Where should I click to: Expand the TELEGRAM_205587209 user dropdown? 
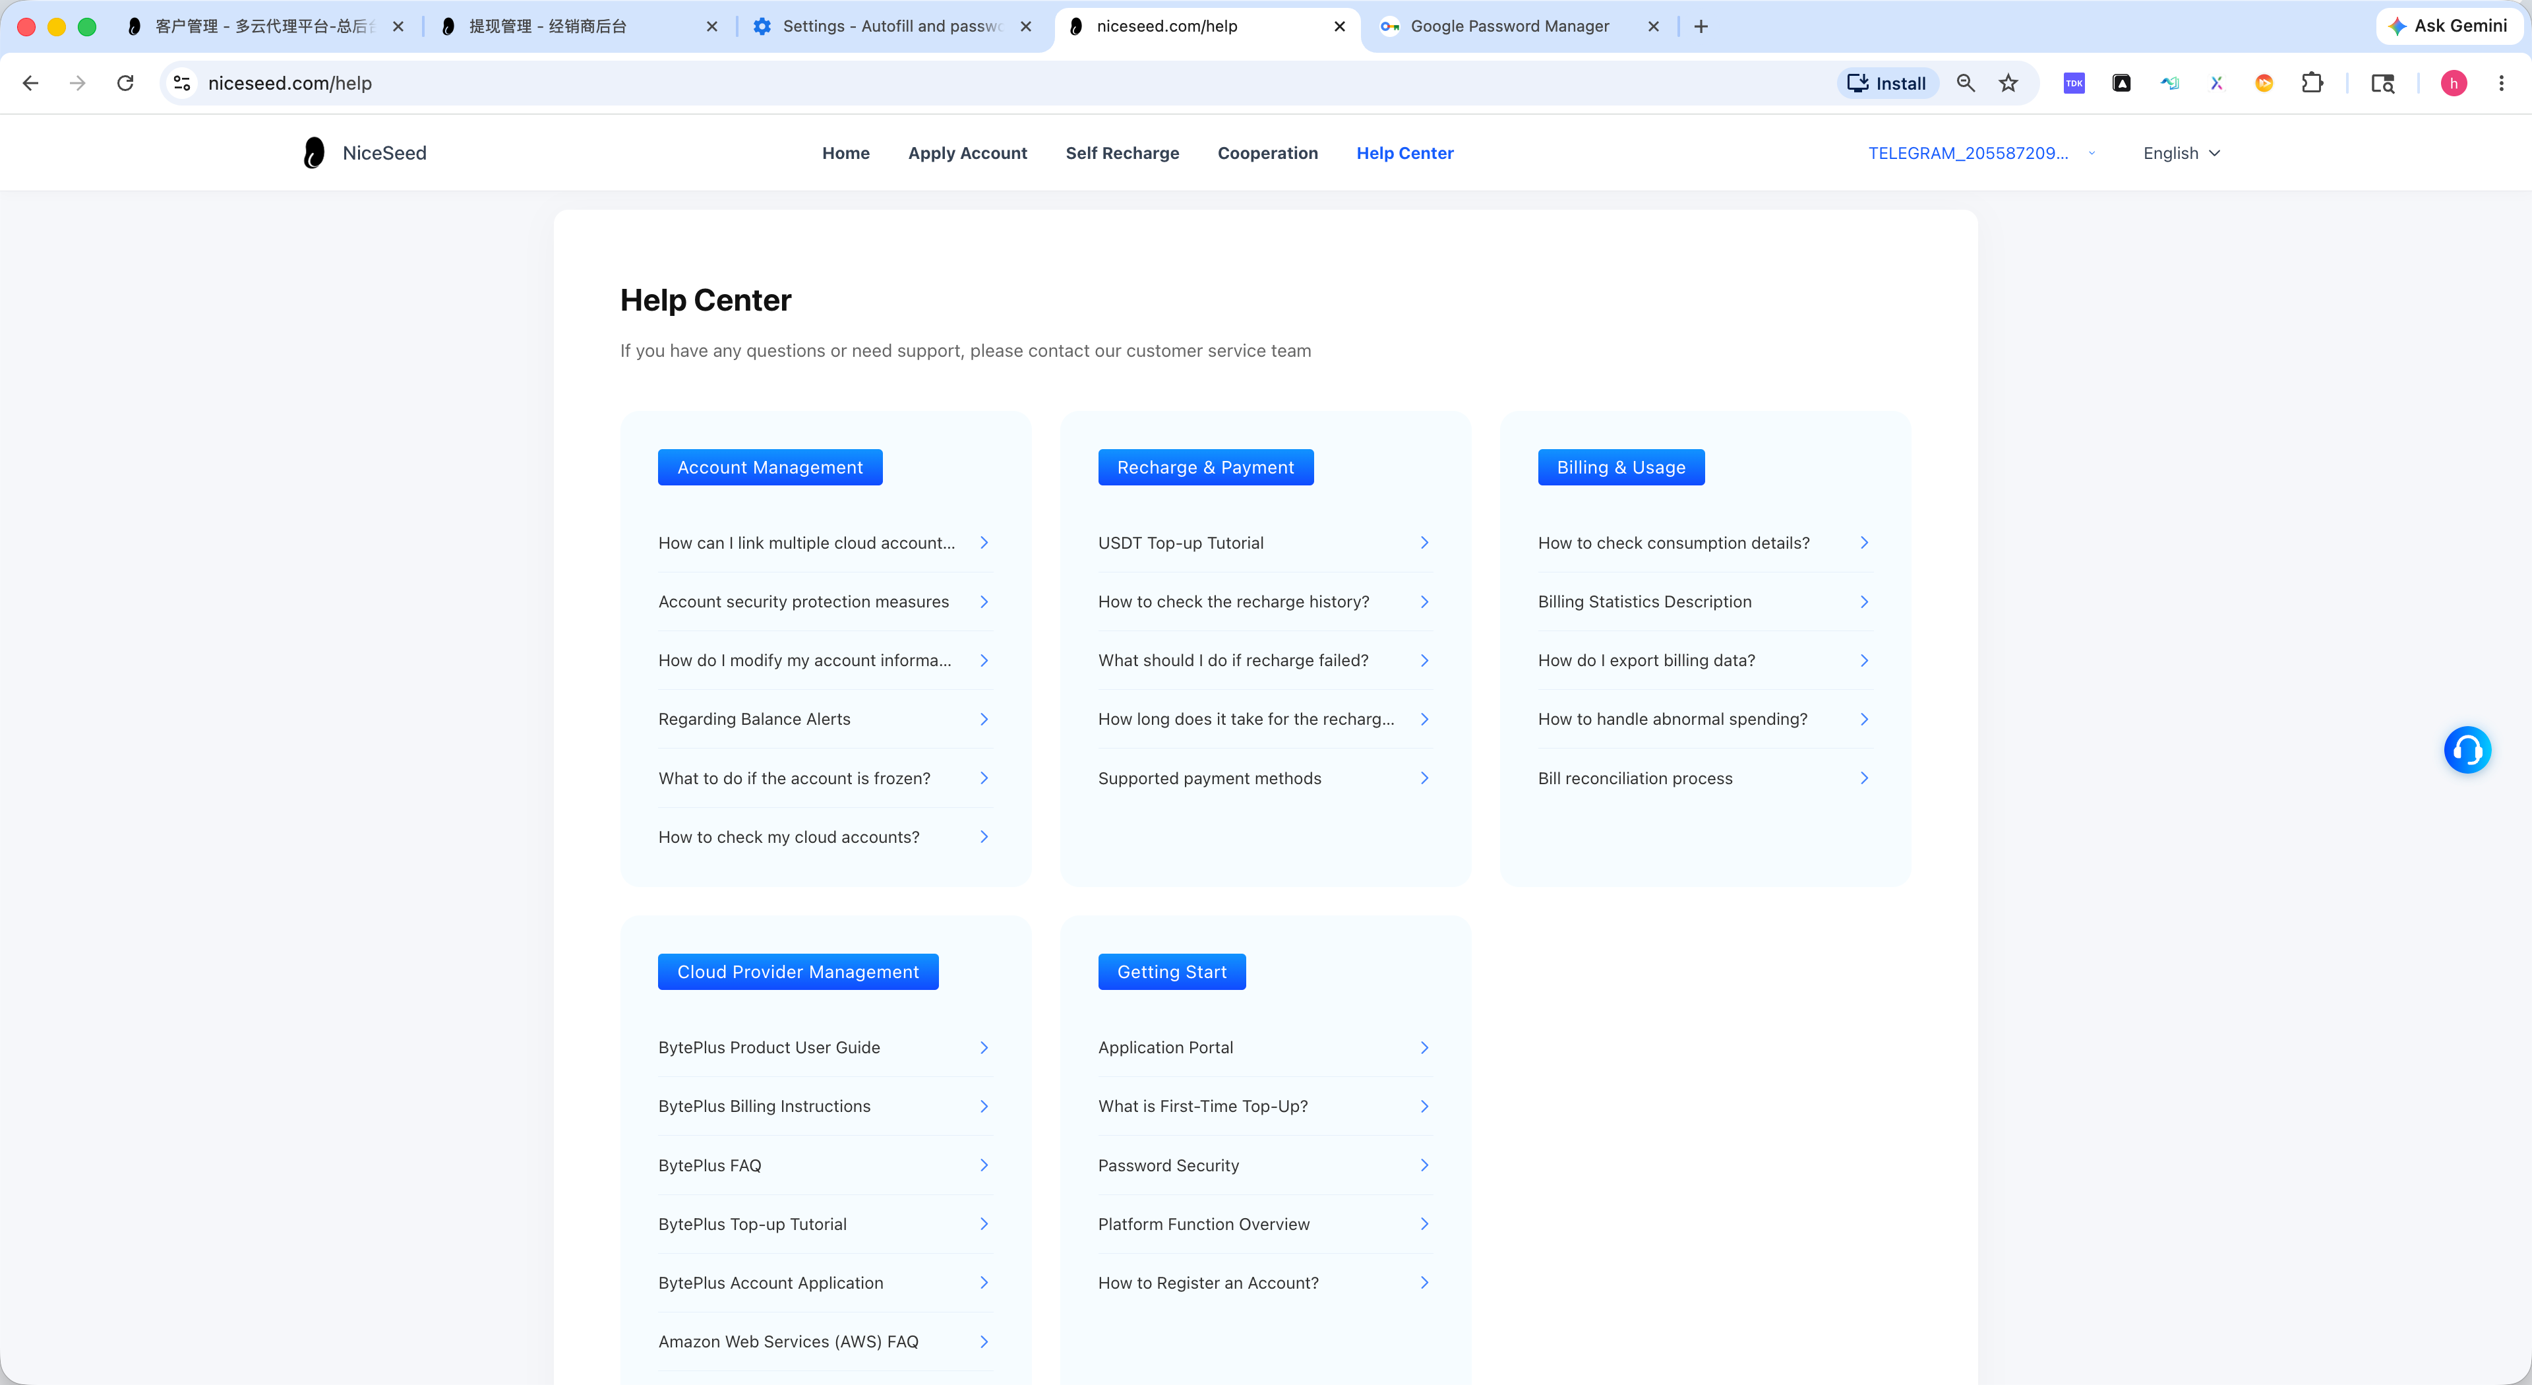click(x=1981, y=154)
